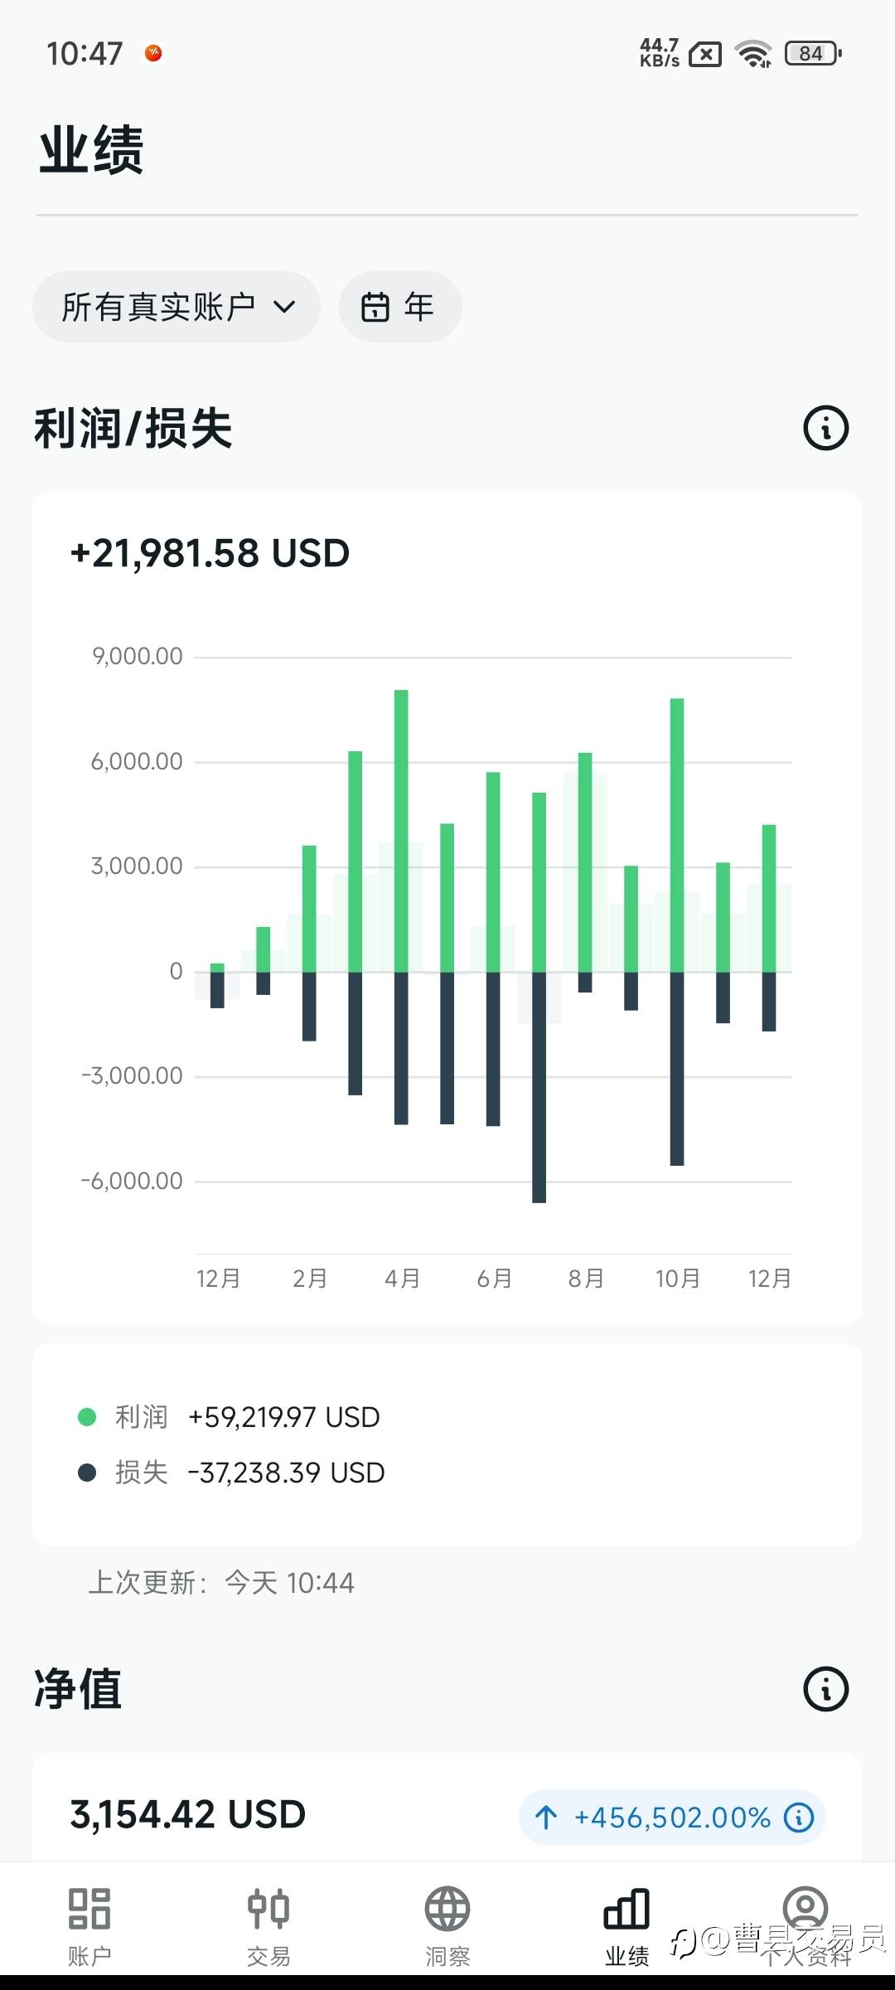Image resolution: width=895 pixels, height=1990 pixels.
Task: Tap the +456,502.00% growth badge
Action: point(671,1818)
